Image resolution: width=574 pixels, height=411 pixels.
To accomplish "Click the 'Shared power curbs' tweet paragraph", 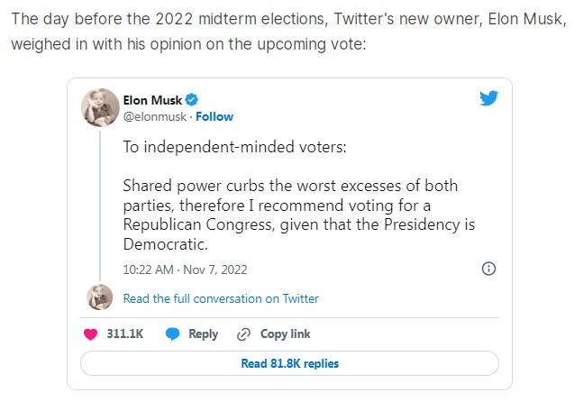I will click(x=298, y=215).
